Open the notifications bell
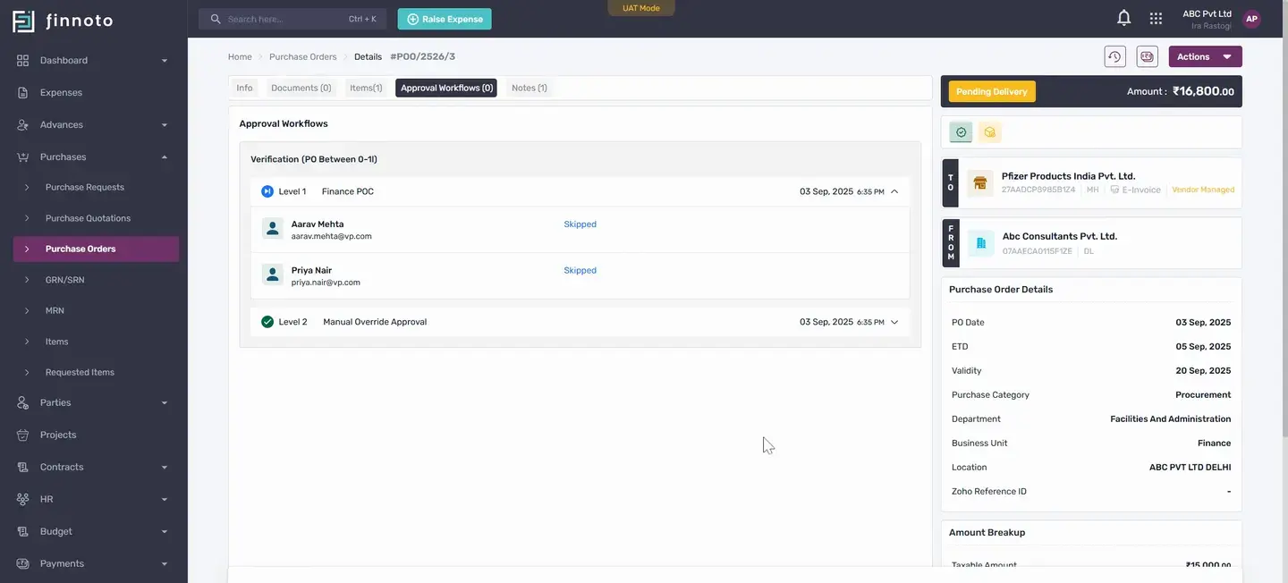The image size is (1288, 583). pyautogui.click(x=1124, y=18)
